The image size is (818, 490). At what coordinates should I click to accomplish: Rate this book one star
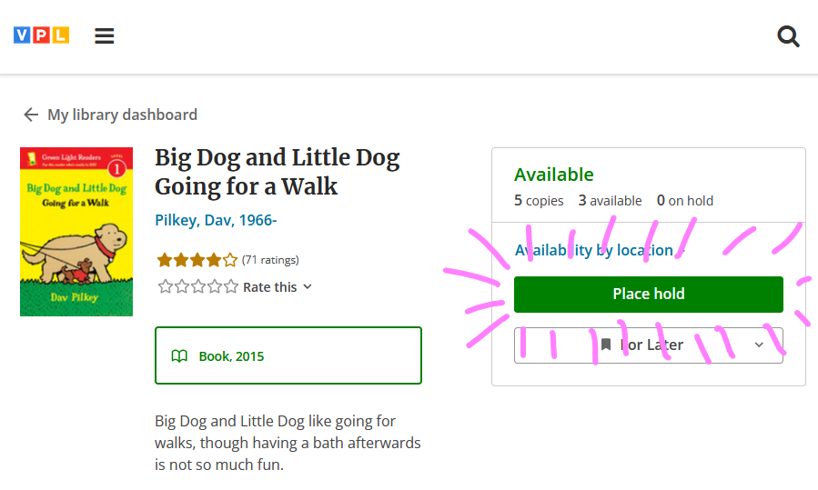coord(165,287)
